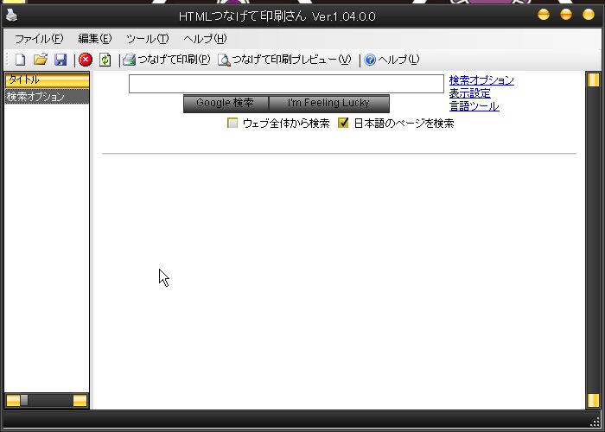Close the window with last yellow button
Image resolution: width=605 pixels, height=432 pixels.
[589, 15]
